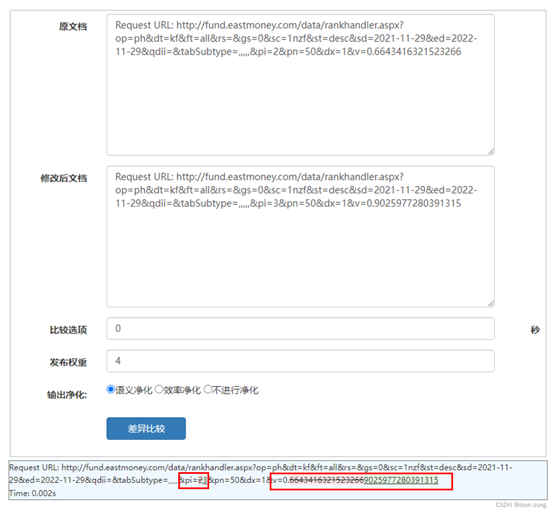Select the 语义净化 radio button
The height and width of the screenshot is (512, 553).
click(x=111, y=390)
